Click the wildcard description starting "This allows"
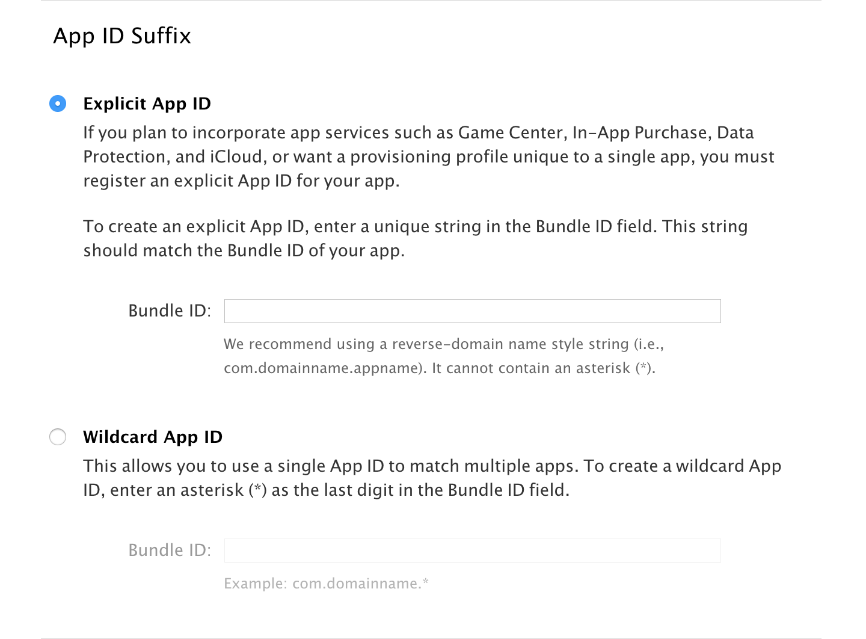866x639 pixels. pyautogui.click(x=432, y=466)
